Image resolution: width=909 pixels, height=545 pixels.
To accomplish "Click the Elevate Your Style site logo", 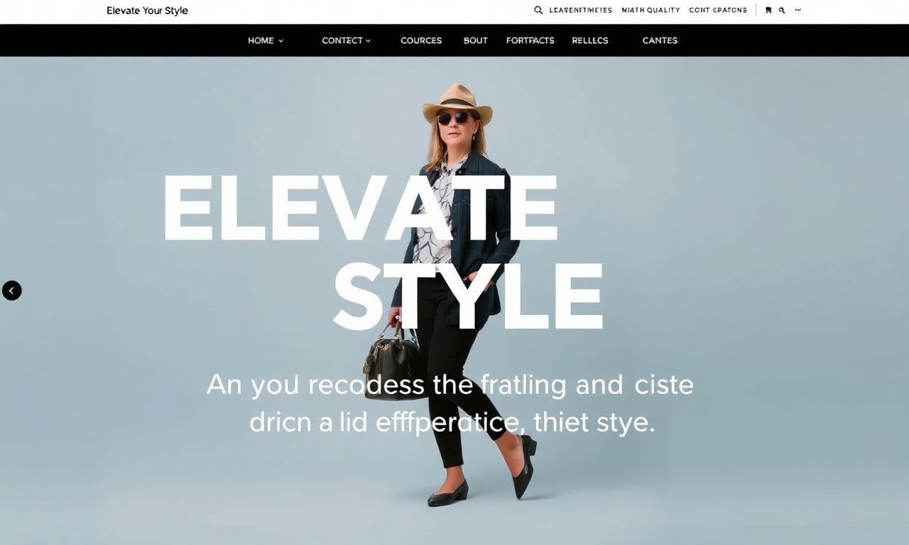I will coord(147,11).
